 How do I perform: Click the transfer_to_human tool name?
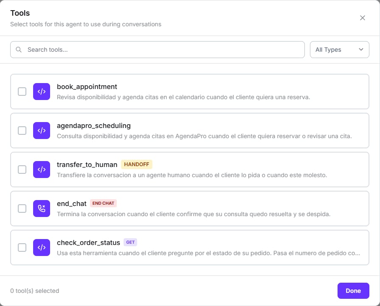[87, 164]
